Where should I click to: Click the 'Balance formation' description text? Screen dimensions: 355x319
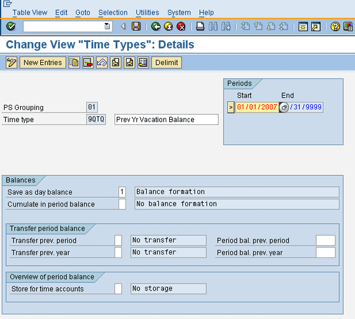click(170, 192)
